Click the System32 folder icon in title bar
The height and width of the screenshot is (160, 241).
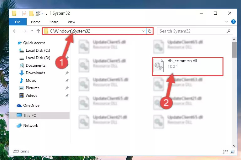[x=14, y=13]
